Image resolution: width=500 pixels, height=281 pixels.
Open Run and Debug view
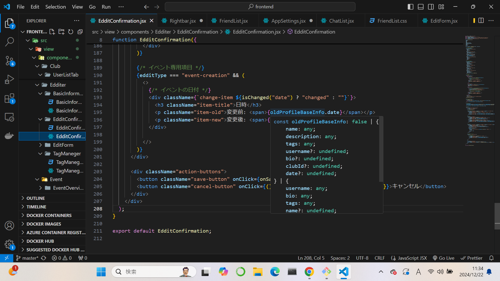coord(9,79)
